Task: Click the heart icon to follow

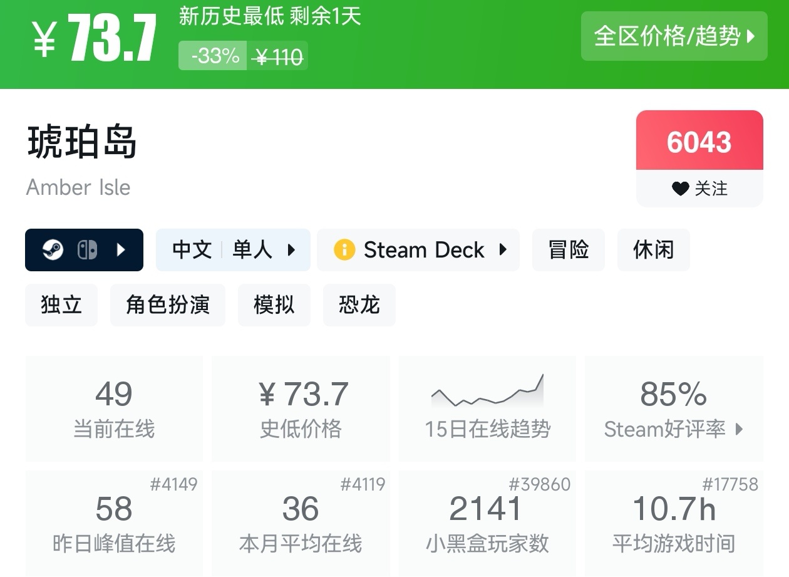Action: (680, 189)
